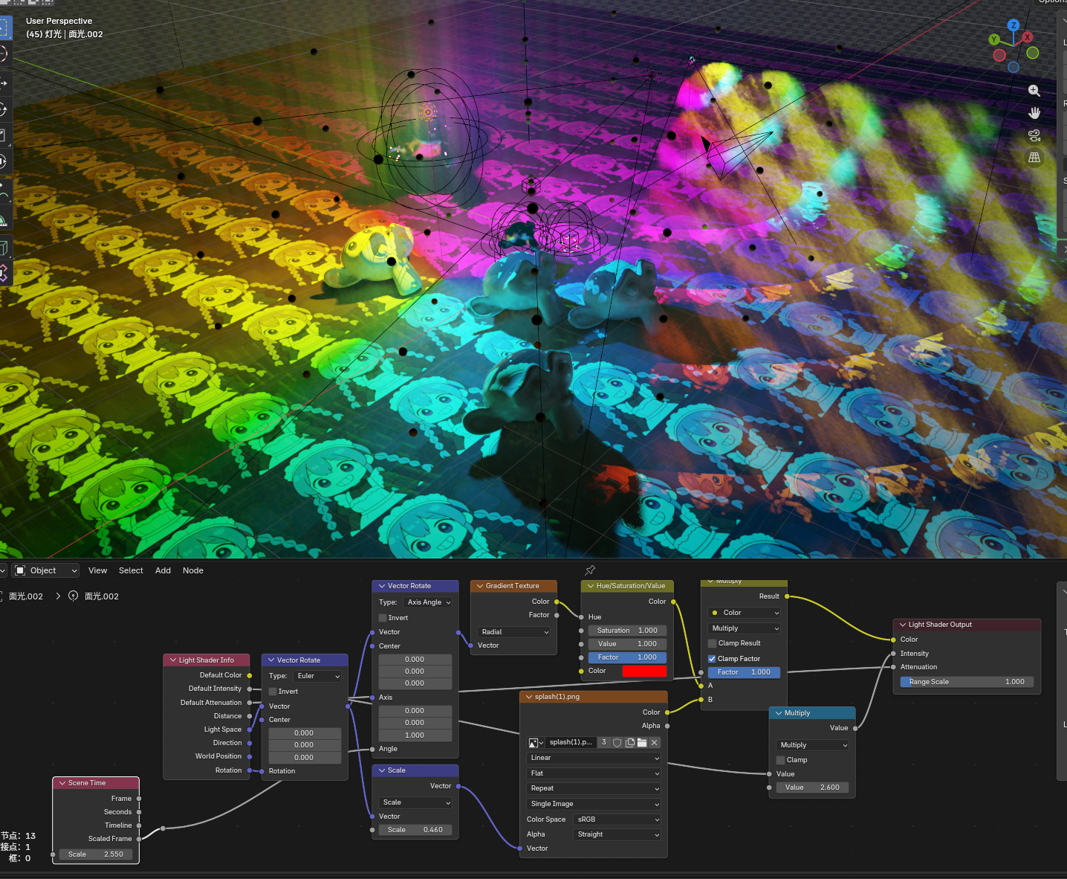Adjust Factor slider in Hue/Saturation/Value node
The width and height of the screenshot is (1067, 879).
coord(627,657)
